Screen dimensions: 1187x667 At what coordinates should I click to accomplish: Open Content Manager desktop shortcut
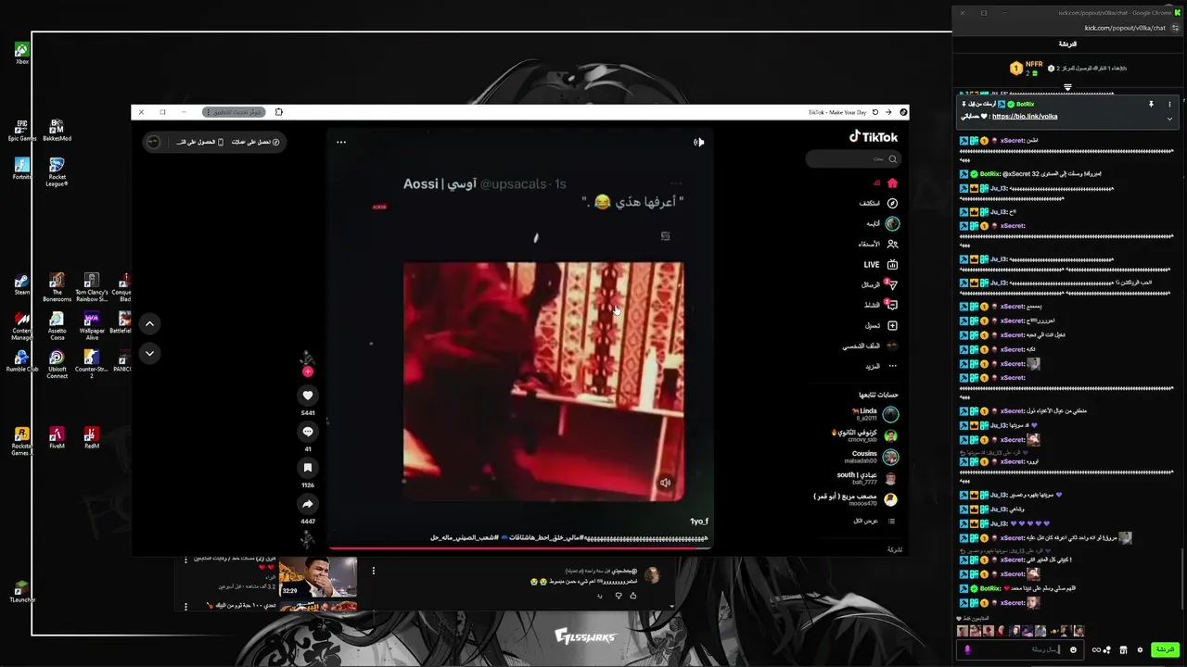click(22, 327)
